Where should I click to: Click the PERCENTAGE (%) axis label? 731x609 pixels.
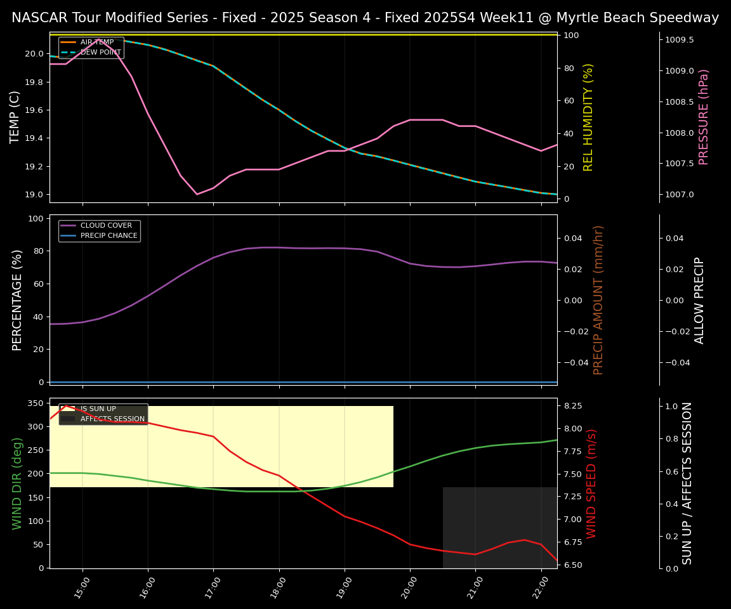(18, 299)
